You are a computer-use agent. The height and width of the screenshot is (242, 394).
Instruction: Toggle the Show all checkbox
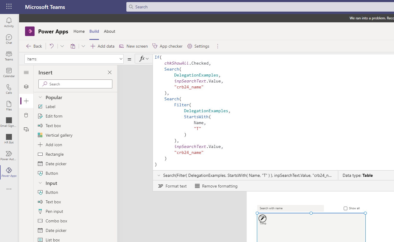[x=345, y=208]
